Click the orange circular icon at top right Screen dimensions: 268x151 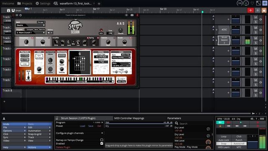264,10
